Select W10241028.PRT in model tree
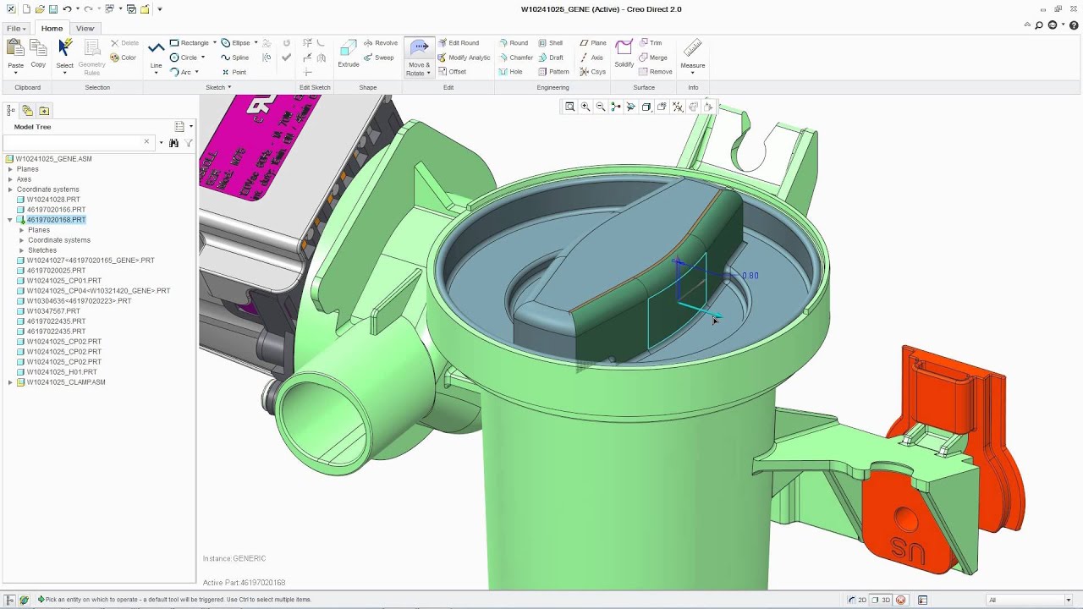1083x609 pixels. pos(53,200)
